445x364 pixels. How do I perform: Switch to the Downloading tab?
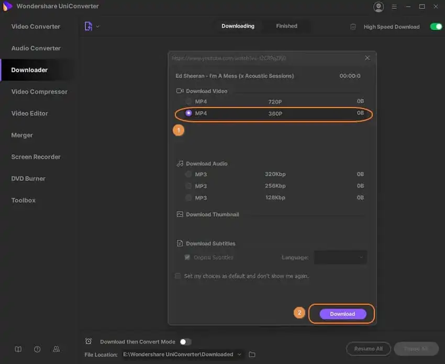pos(238,26)
